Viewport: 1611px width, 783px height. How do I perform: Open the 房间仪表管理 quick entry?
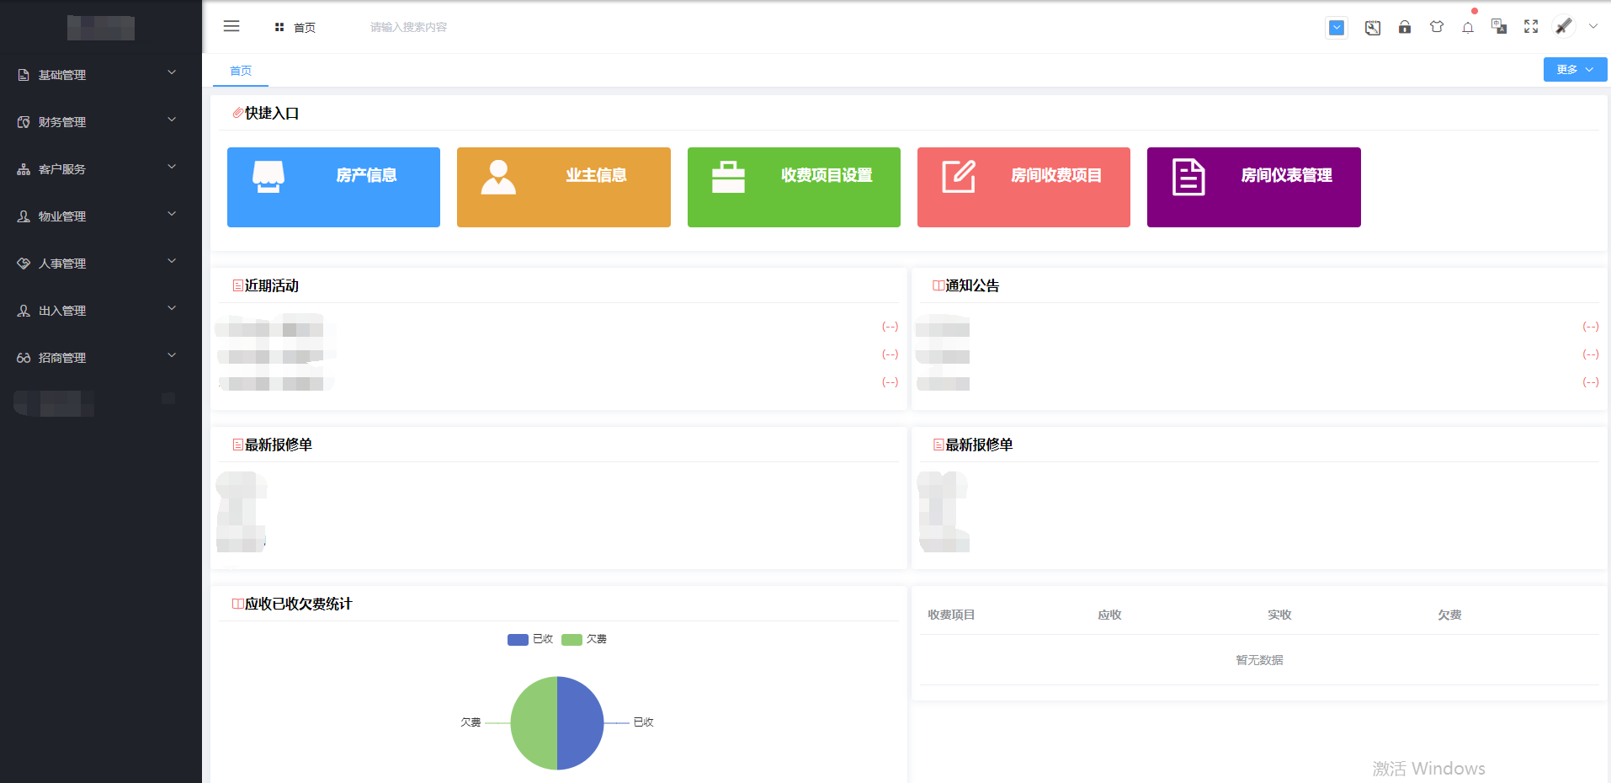(x=1253, y=187)
